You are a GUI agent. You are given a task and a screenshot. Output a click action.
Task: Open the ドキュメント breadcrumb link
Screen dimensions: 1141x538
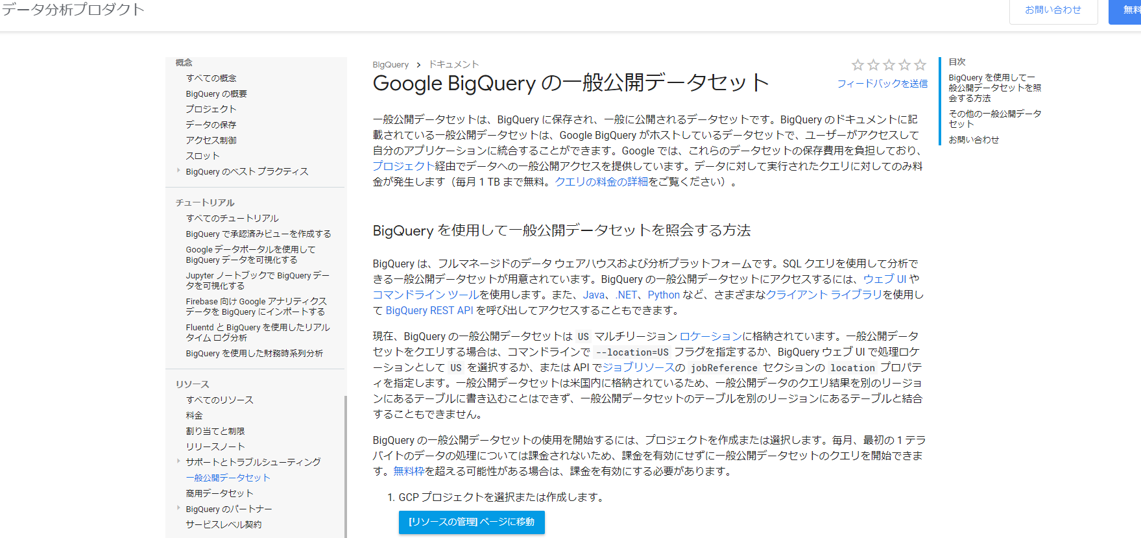tap(453, 65)
